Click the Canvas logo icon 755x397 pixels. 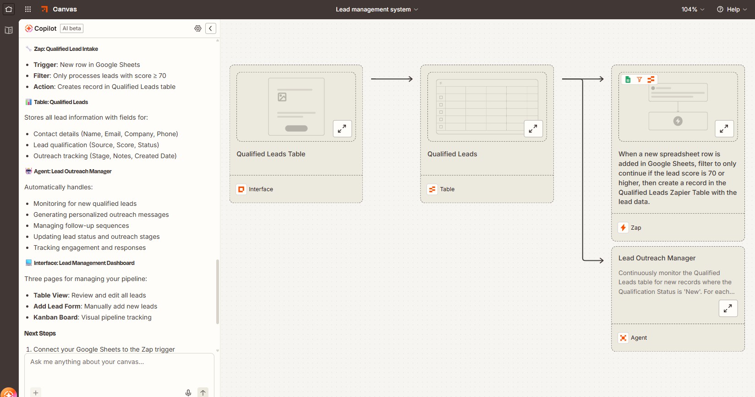coord(44,9)
